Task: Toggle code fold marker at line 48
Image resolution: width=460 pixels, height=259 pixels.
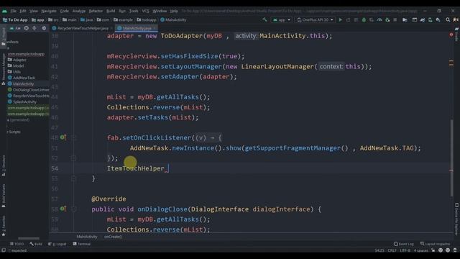Action: click(73, 137)
